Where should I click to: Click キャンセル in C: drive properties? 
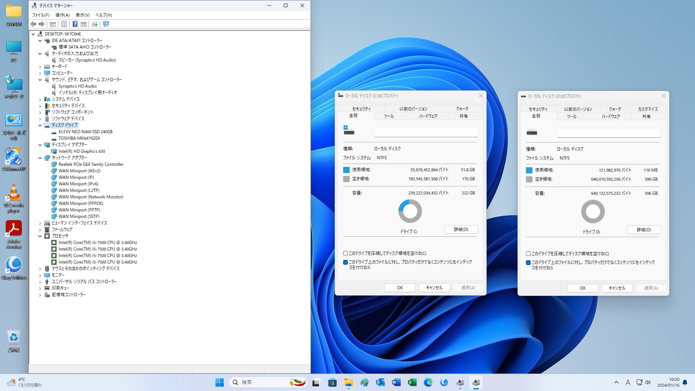tap(434, 288)
